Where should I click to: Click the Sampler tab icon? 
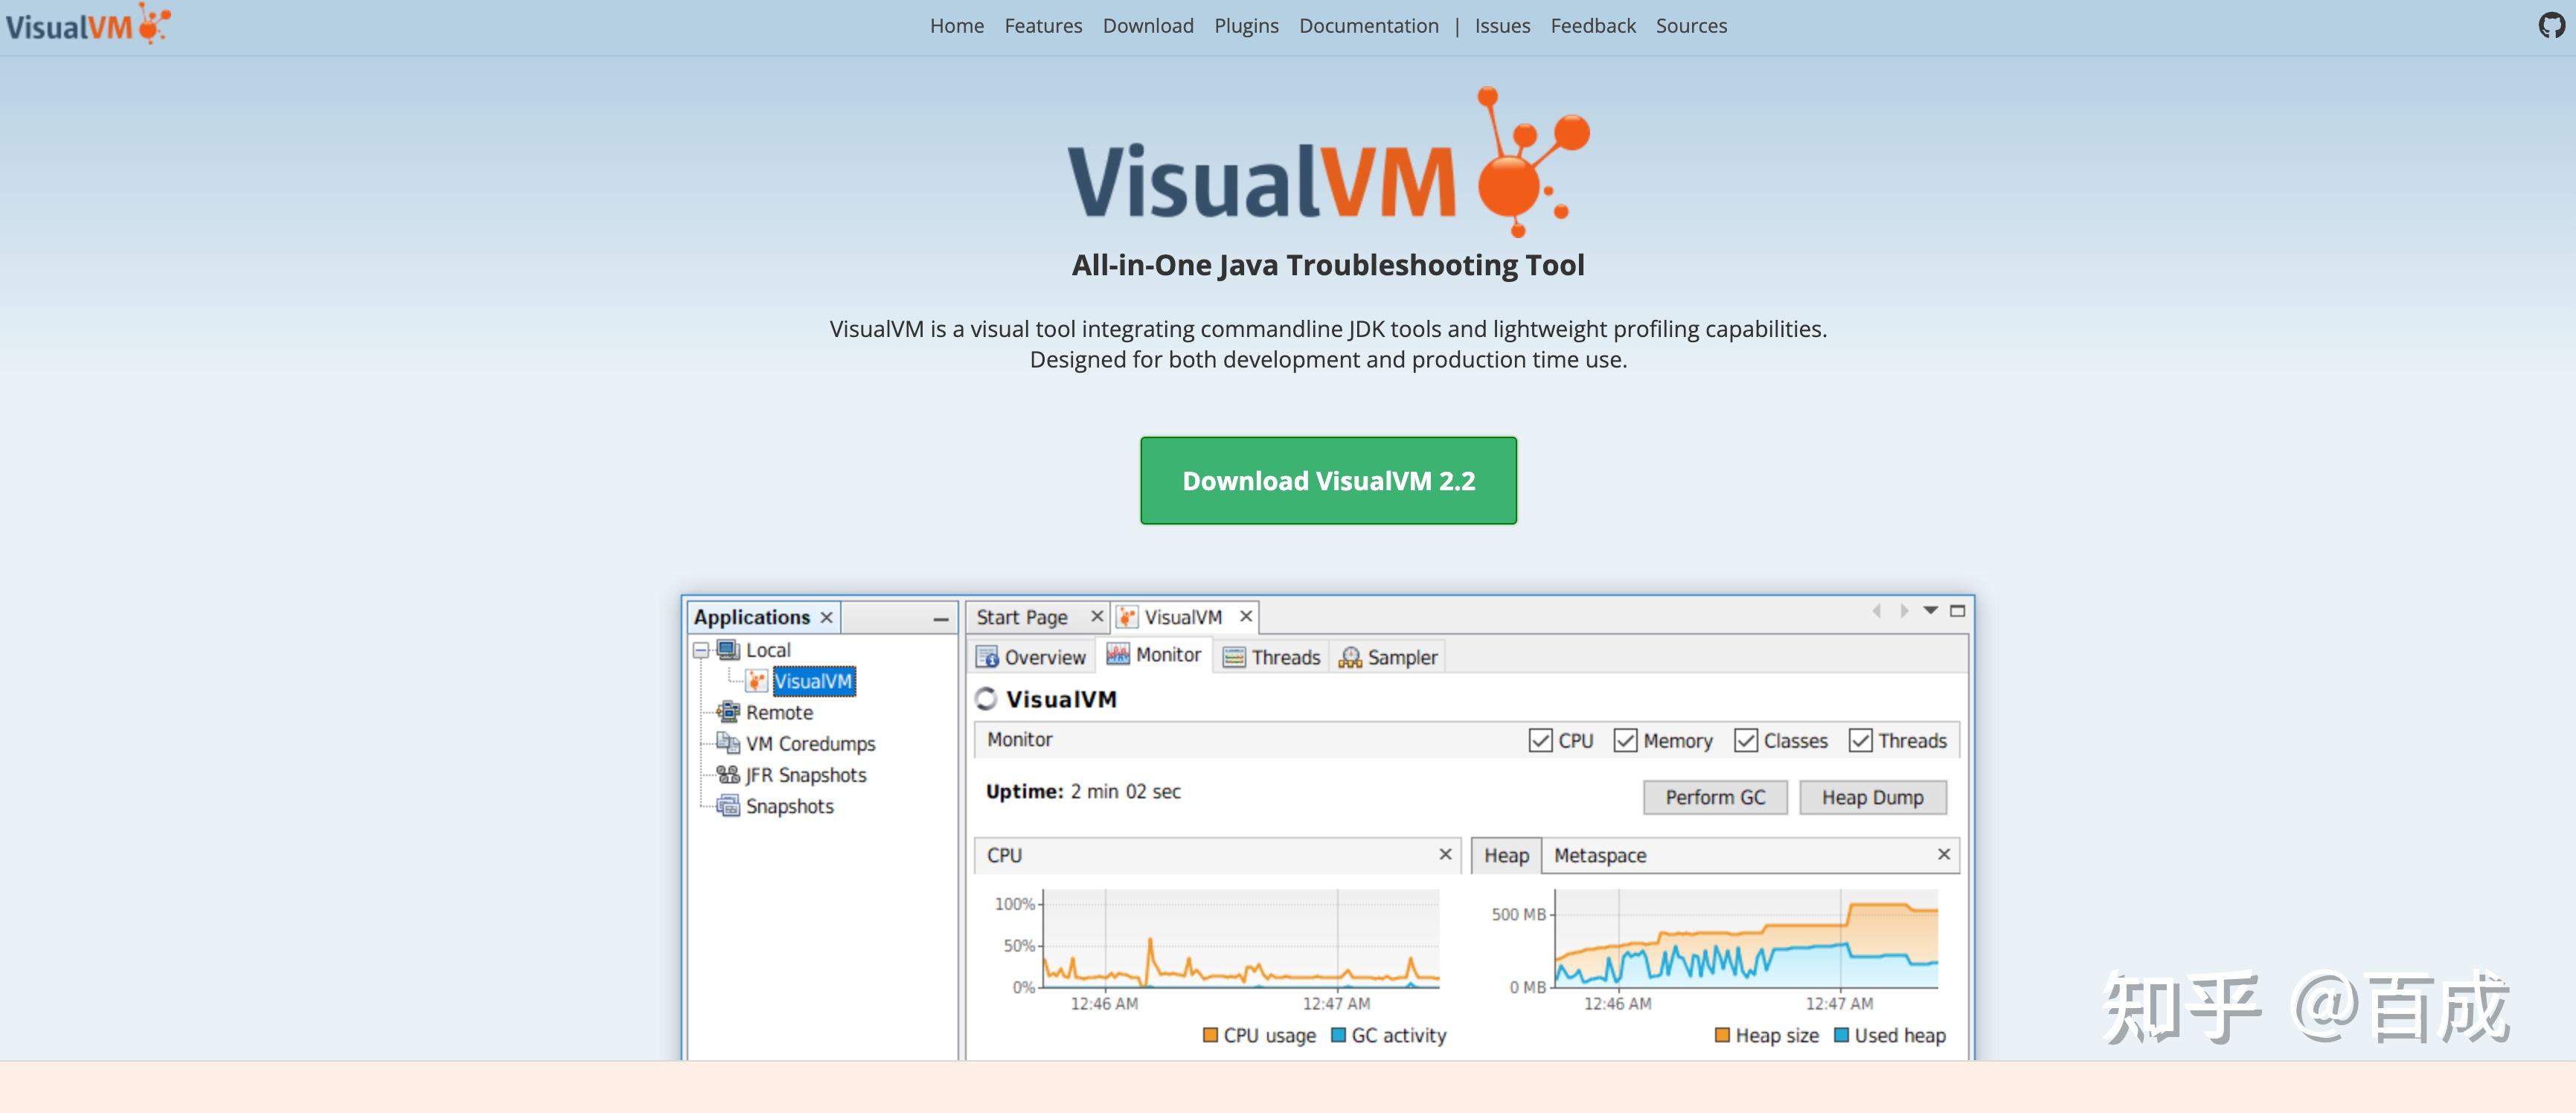click(x=1350, y=657)
